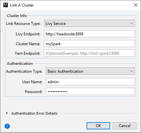The width and height of the screenshot is (141, 133).
Task: Click the Cancel button
Action: coord(125,126)
